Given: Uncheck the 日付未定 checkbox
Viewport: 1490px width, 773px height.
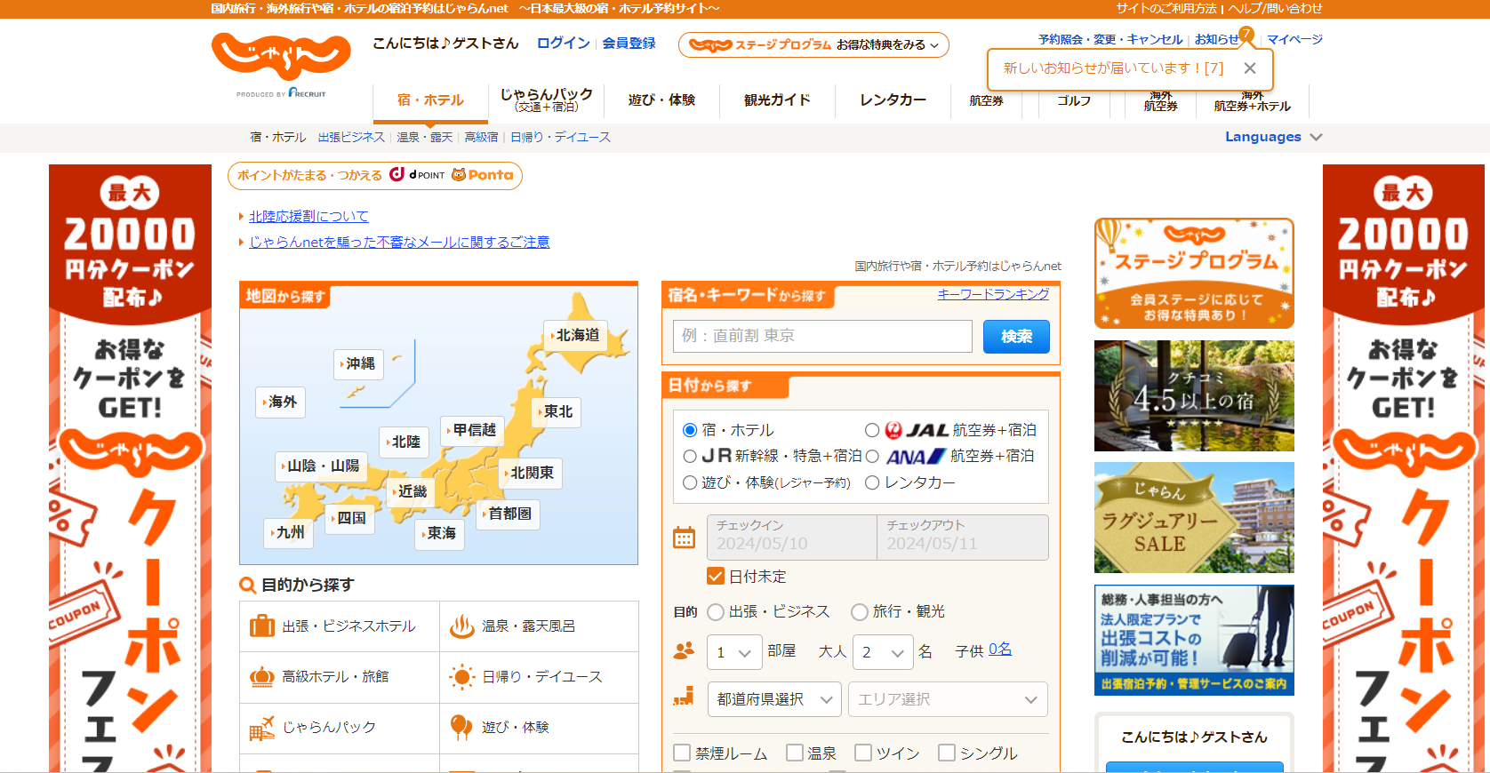Looking at the screenshot, I should point(716,576).
